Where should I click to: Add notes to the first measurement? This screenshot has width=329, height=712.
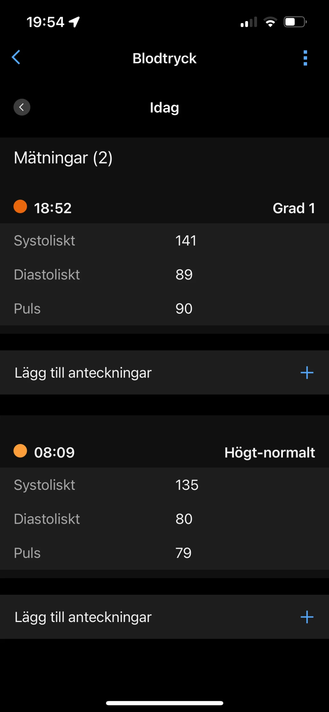[x=83, y=373]
